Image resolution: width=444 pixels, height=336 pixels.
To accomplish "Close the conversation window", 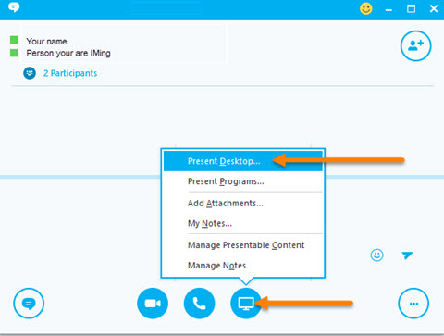I will pyautogui.click(x=434, y=8).
